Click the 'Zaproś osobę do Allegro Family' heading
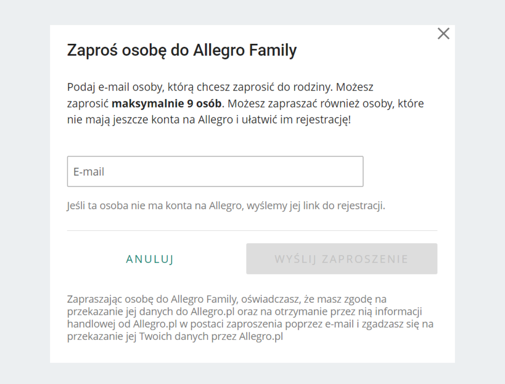 click(182, 51)
